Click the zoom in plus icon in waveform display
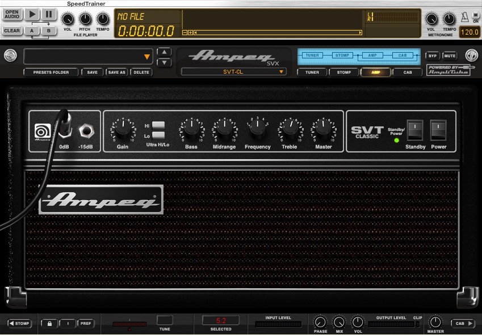The height and width of the screenshot is (335, 482). tap(190, 32)
